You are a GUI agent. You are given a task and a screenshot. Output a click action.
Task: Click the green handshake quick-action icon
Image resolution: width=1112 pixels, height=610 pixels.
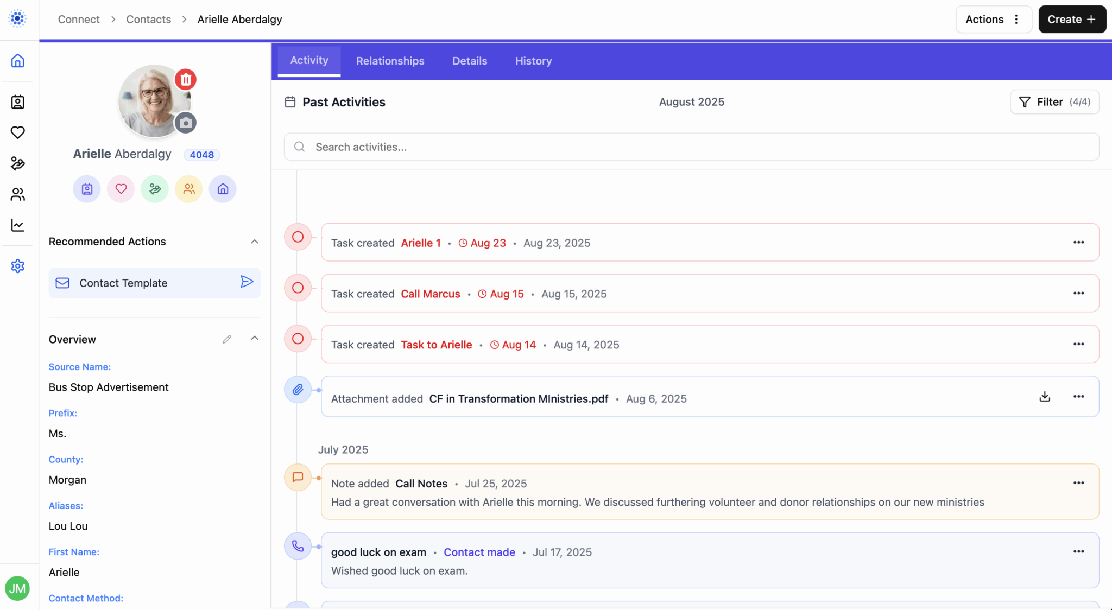(155, 189)
